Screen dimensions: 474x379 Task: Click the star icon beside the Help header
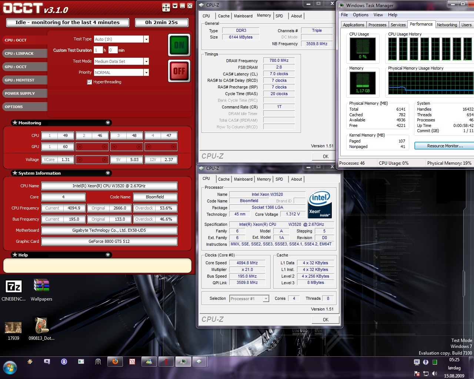(x=15, y=255)
